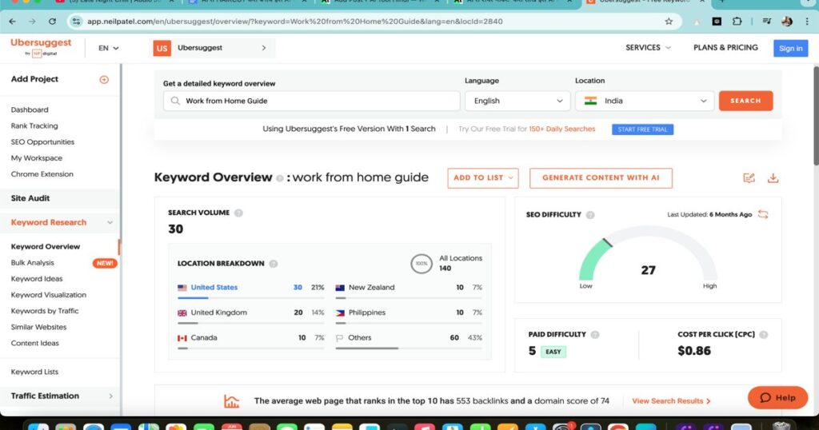Screen dimensions: 819x430
Task: Open Keywords by Traffic in the sidebar
Action: (x=45, y=311)
